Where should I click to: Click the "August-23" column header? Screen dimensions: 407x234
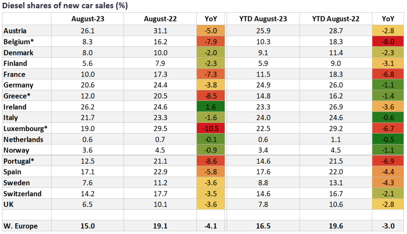tap(87, 19)
